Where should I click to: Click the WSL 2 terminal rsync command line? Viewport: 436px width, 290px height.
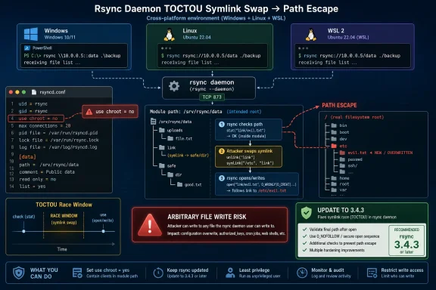[349, 56]
